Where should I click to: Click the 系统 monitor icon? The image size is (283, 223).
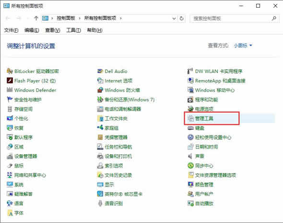10,185
